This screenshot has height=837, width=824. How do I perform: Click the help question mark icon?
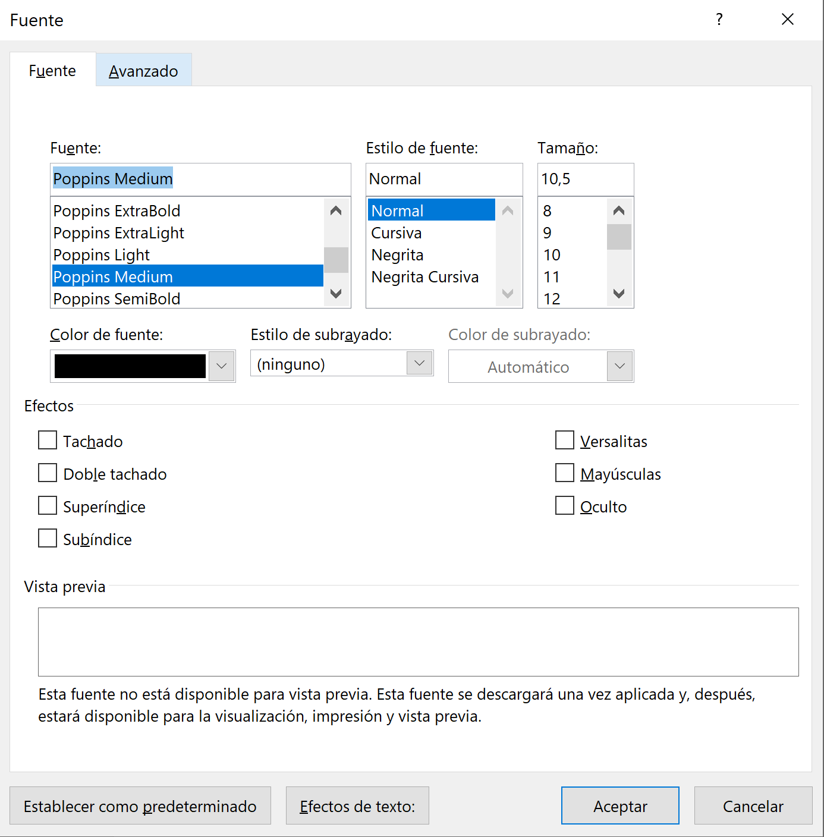click(719, 20)
